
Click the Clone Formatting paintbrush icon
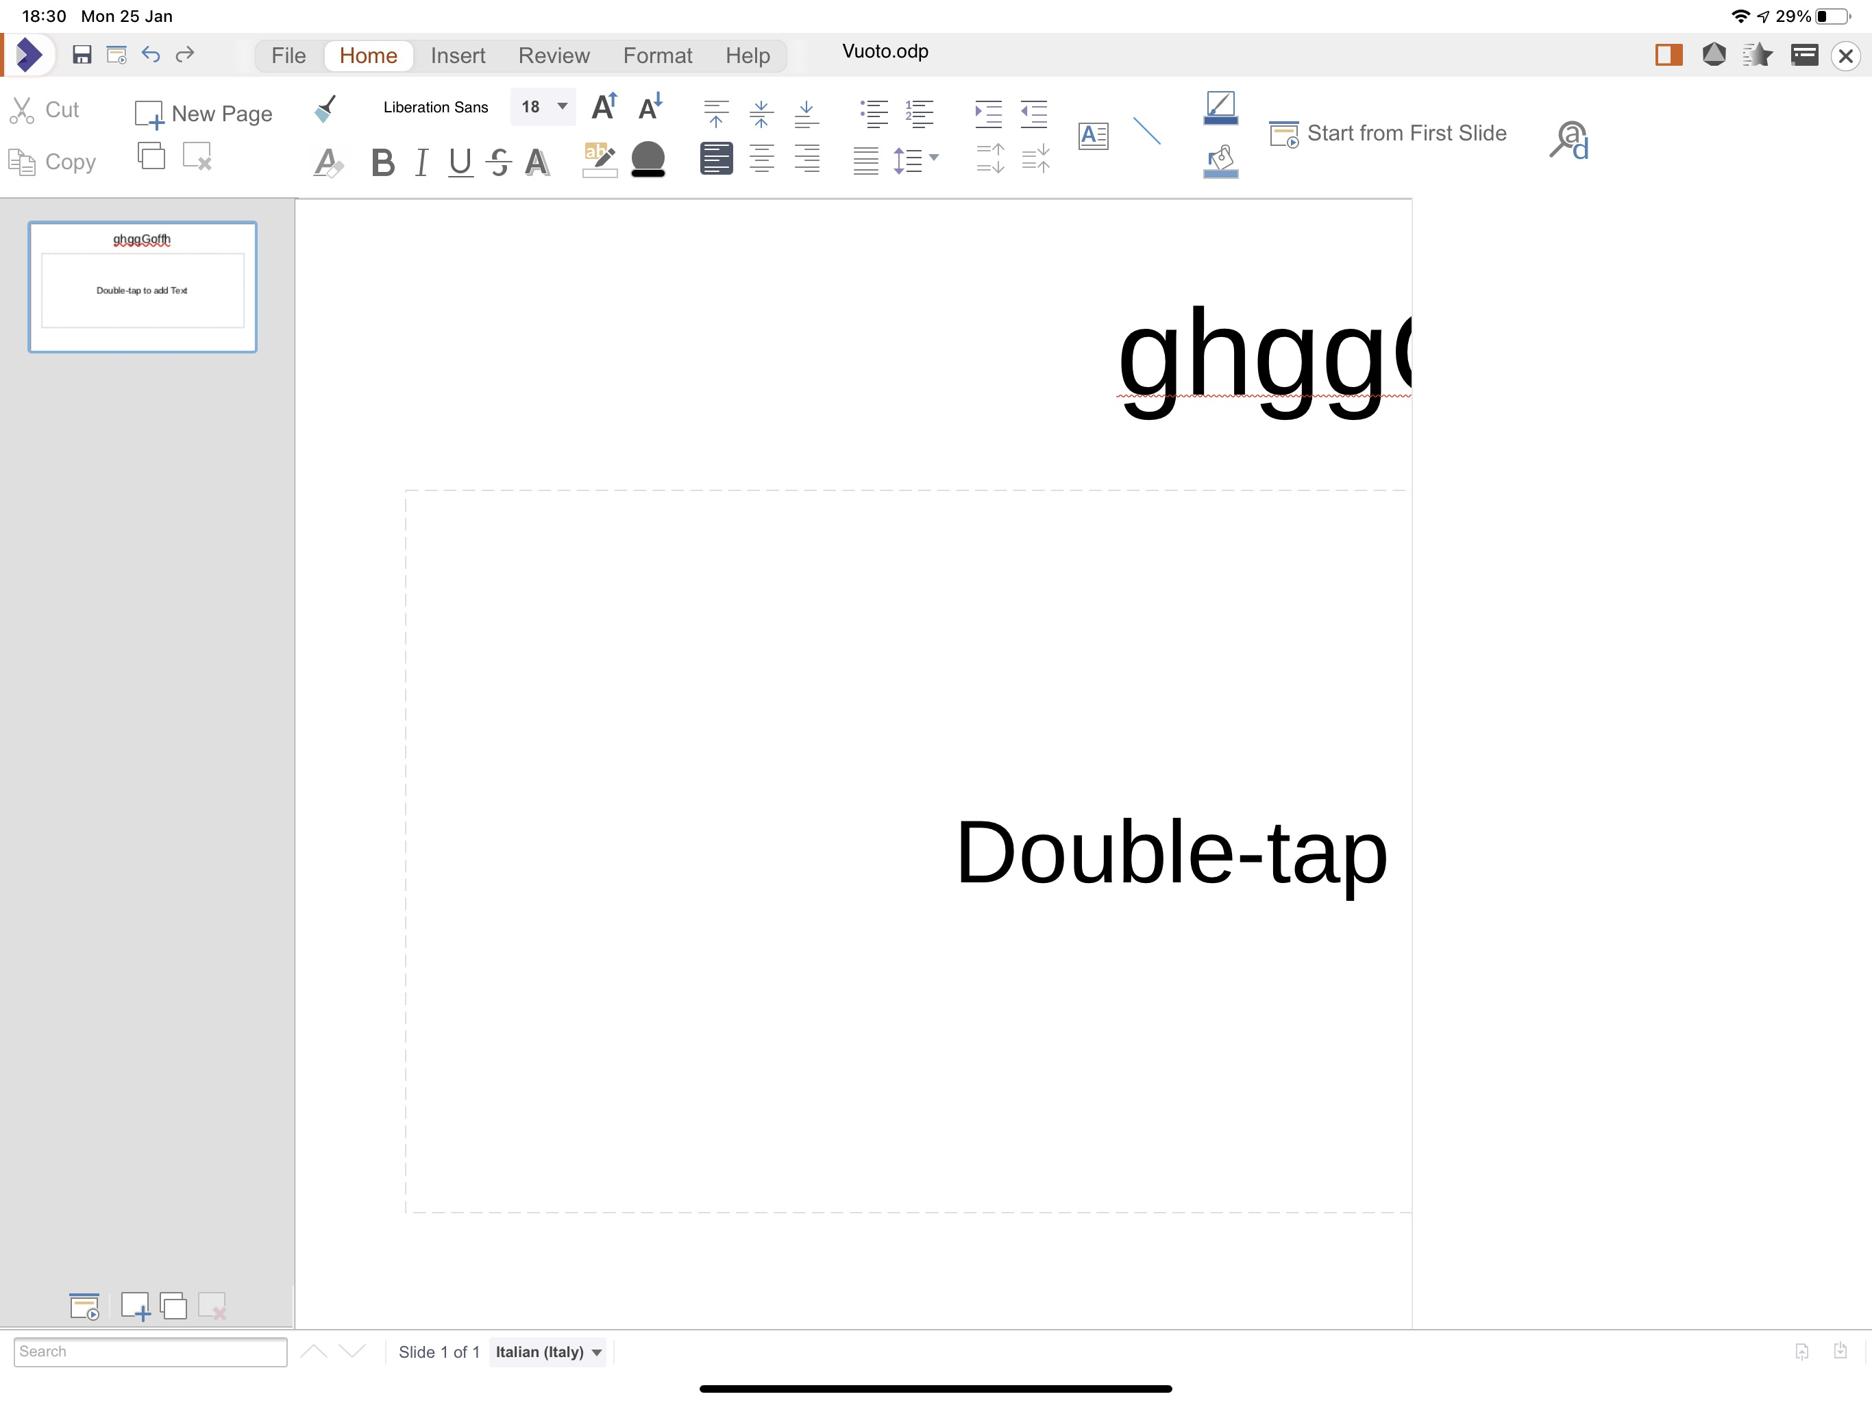tap(325, 108)
